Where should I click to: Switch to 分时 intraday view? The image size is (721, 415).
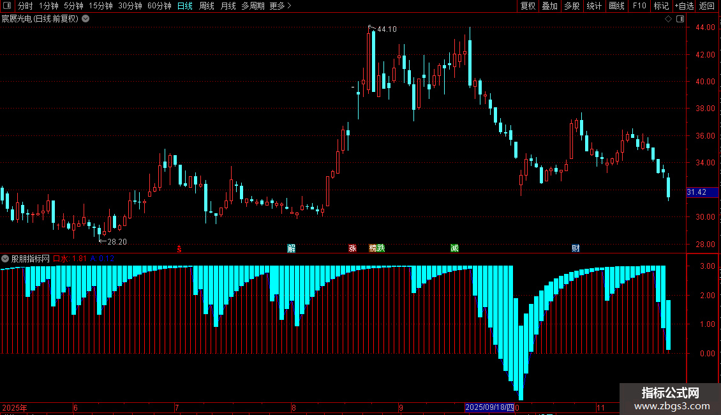[26, 6]
